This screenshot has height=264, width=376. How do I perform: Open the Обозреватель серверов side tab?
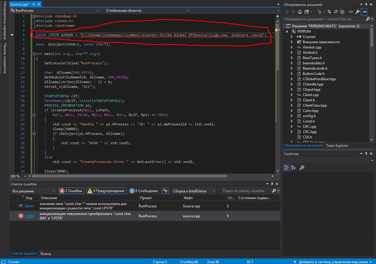click(5, 20)
